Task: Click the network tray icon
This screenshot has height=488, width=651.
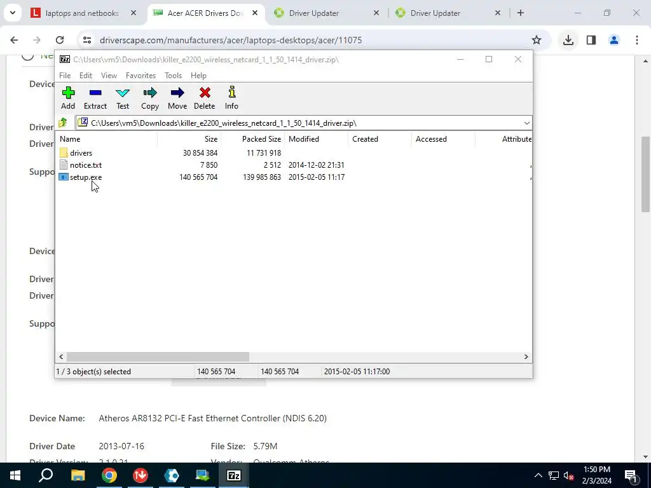Action: coord(554,476)
